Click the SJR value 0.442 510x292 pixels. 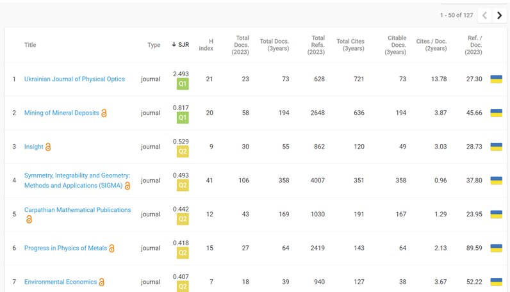coord(181,209)
